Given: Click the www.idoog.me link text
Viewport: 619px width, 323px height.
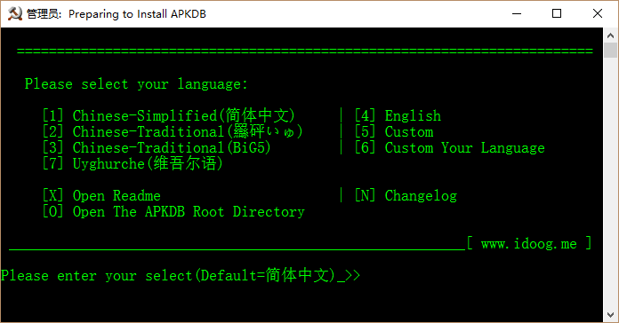Looking at the screenshot, I should click(528, 243).
